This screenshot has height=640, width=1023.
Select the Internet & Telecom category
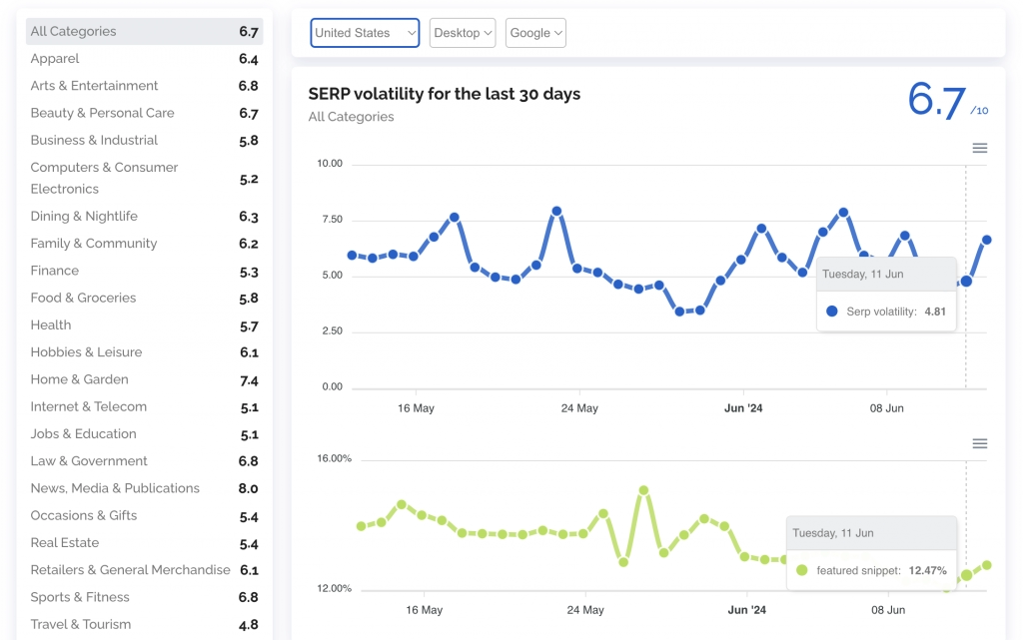[88, 405]
